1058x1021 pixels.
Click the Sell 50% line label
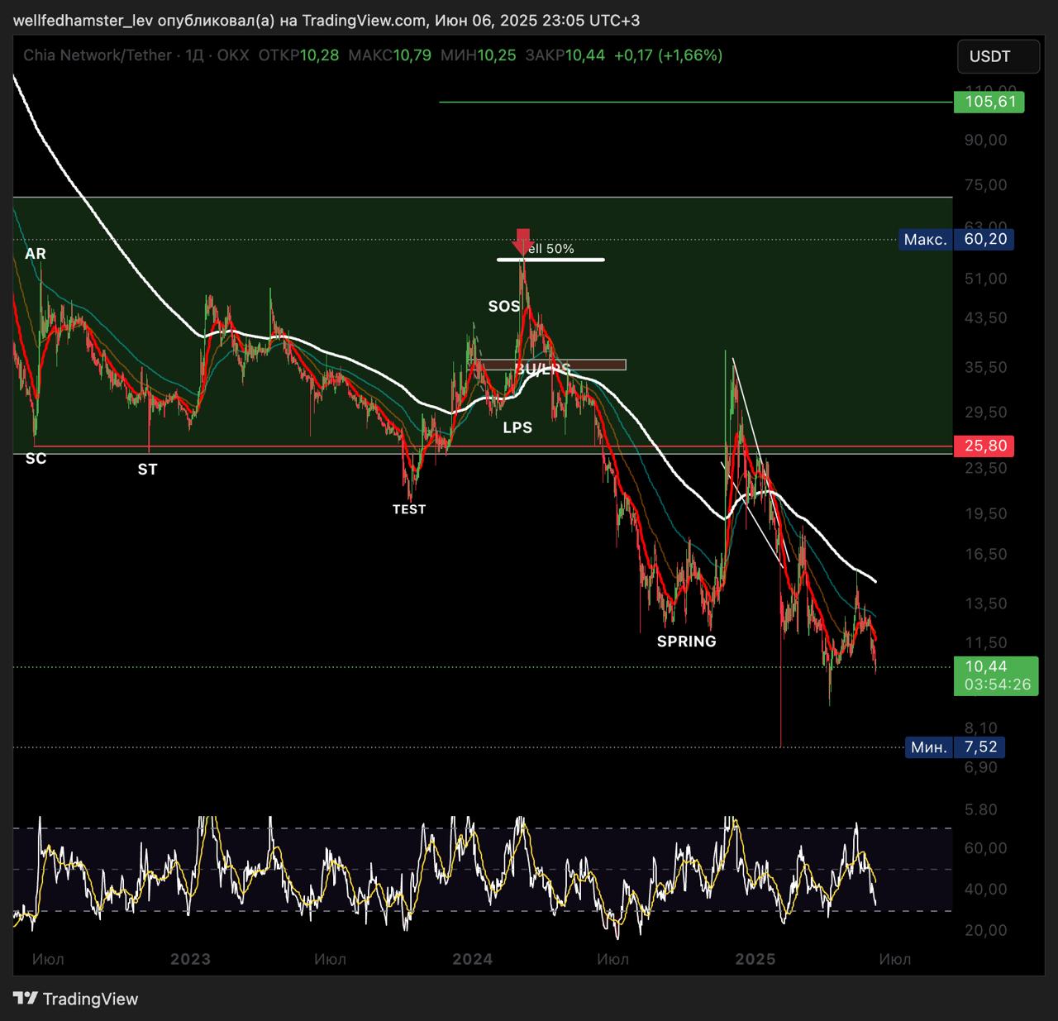tap(550, 249)
